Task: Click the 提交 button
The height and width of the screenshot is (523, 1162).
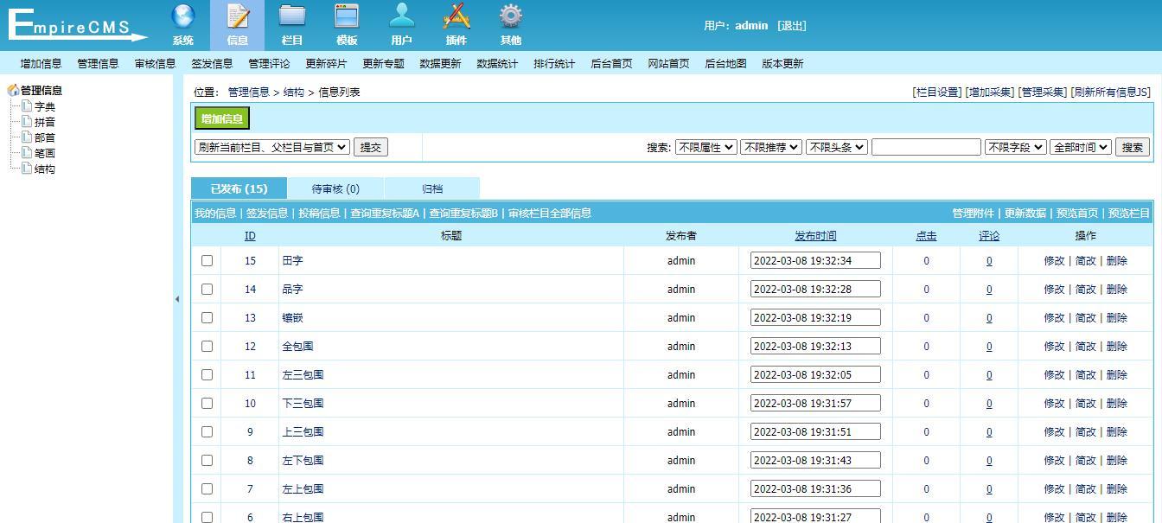Action: [371, 147]
